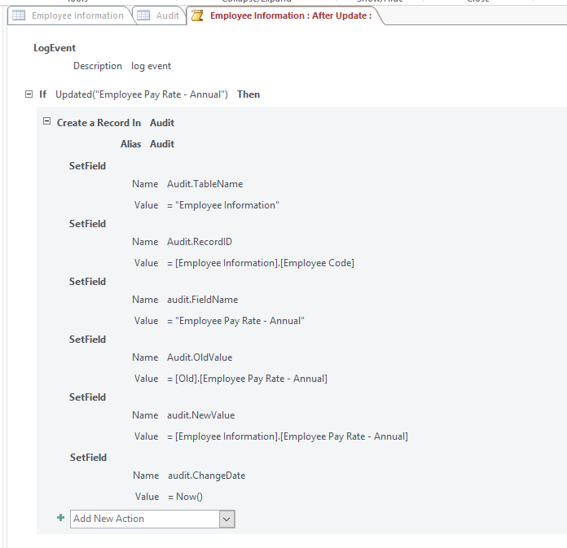Select the SetField action for audit.NewValue
Image resolution: width=567 pixels, height=548 pixels.
coord(87,397)
